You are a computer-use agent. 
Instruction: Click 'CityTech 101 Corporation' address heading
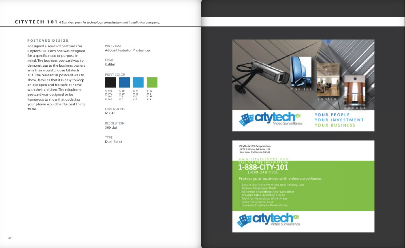[255, 146]
